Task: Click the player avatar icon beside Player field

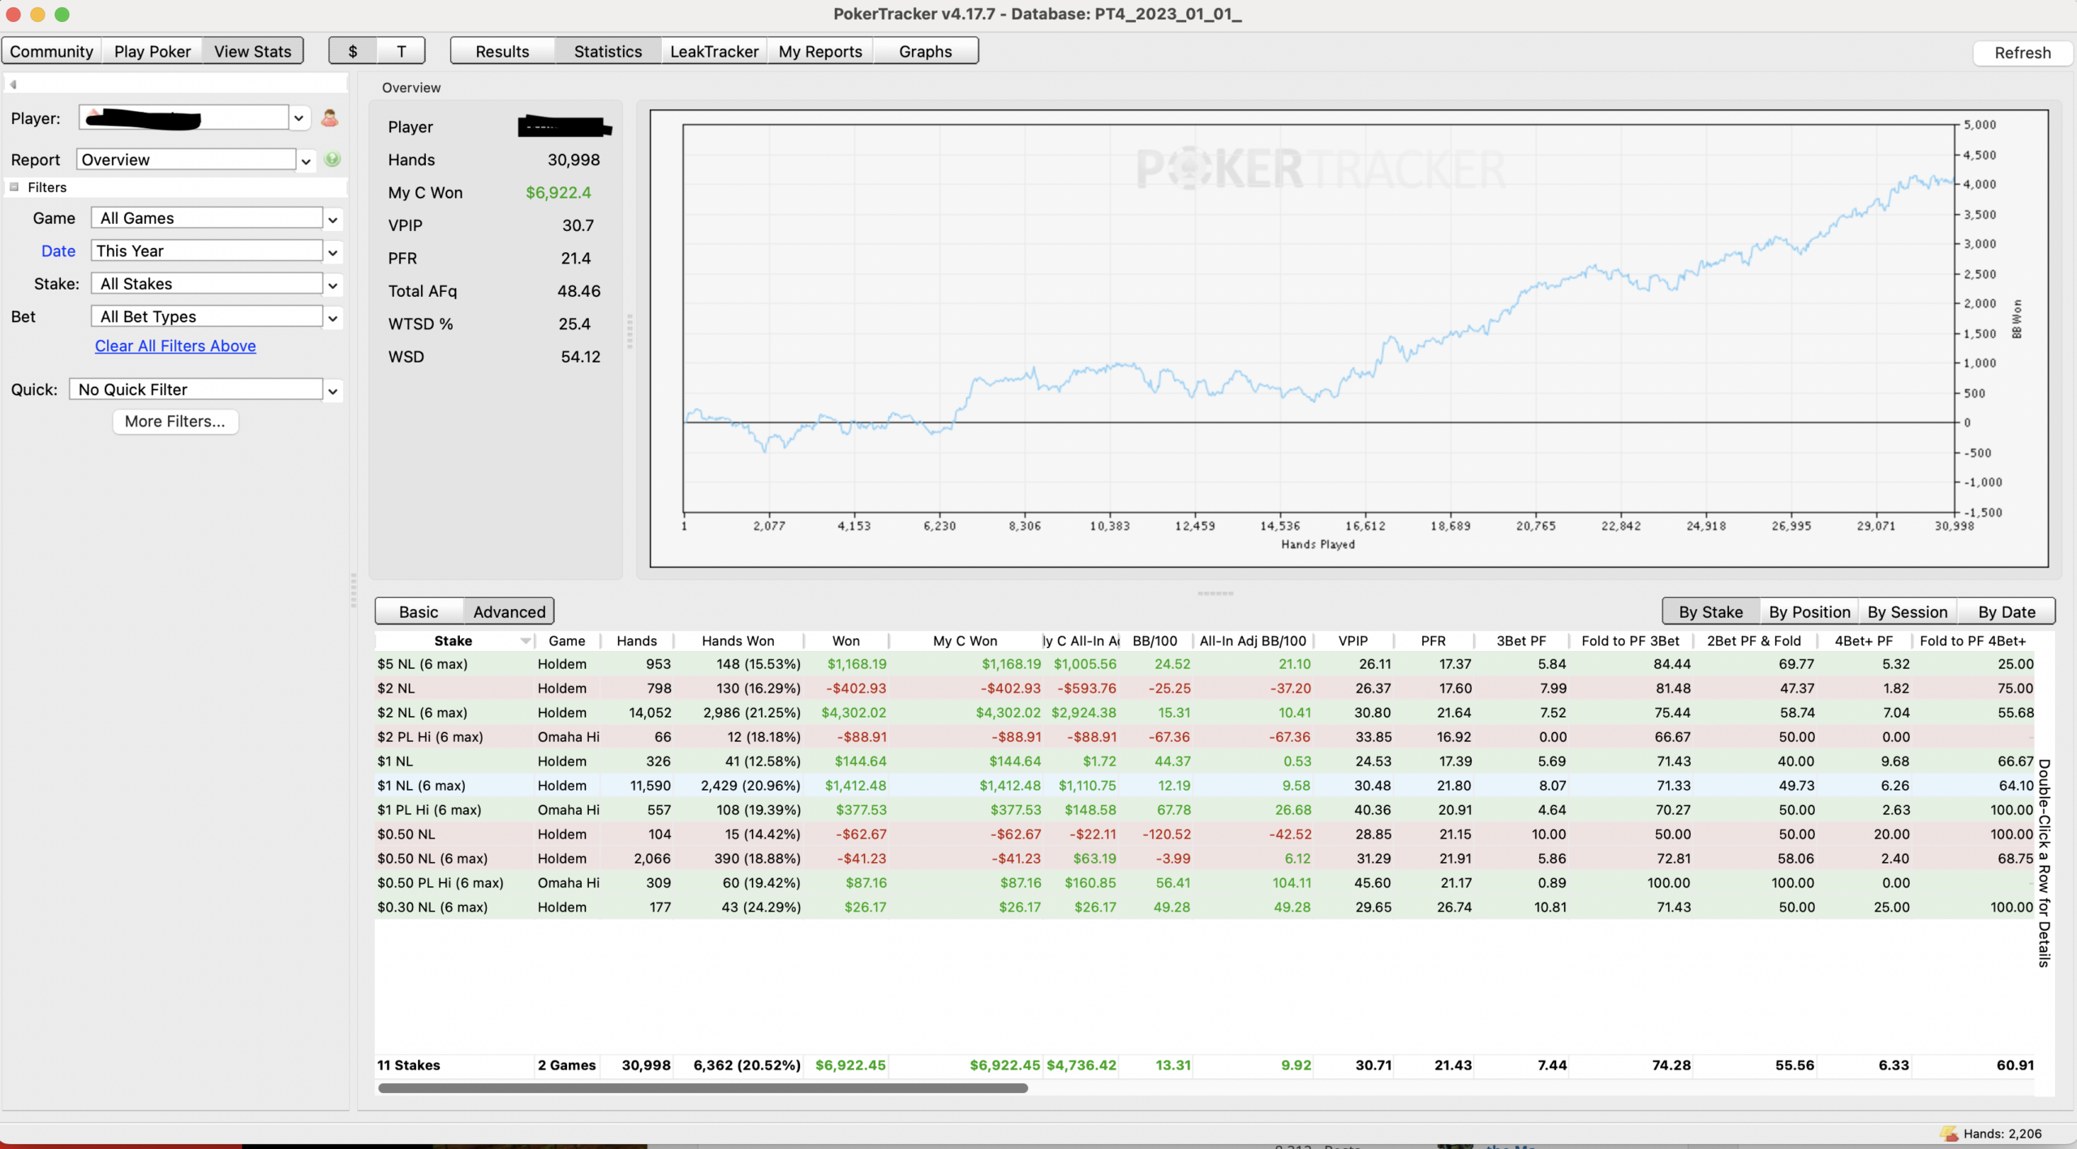Action: [329, 118]
